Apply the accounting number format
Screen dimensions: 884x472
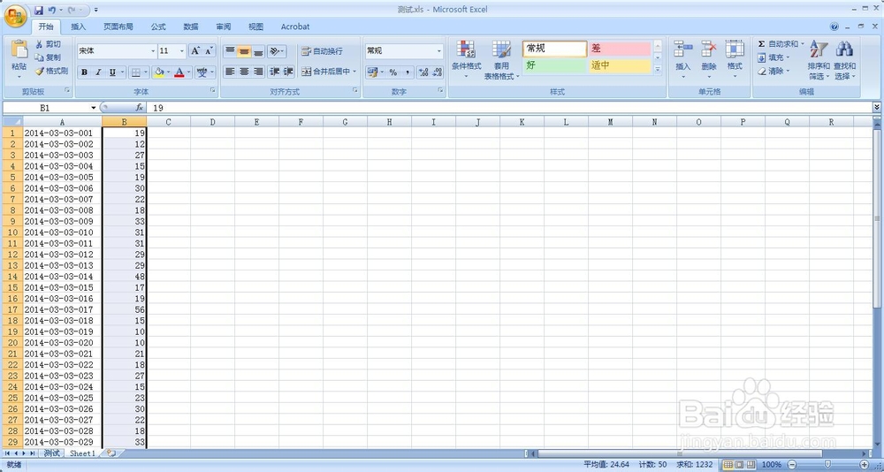[372, 72]
